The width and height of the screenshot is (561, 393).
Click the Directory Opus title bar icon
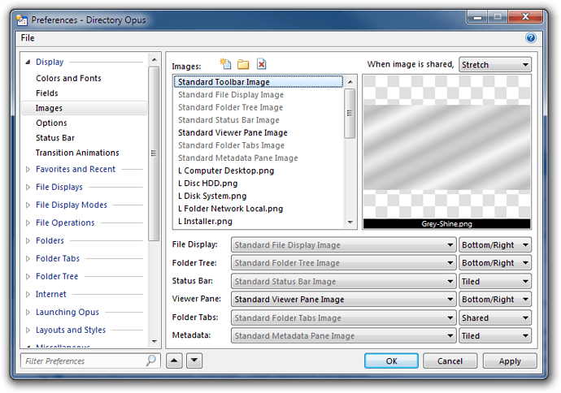click(x=22, y=20)
